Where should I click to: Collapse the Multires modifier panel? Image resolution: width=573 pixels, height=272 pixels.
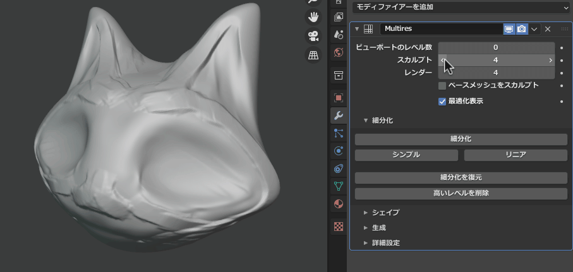point(357,29)
